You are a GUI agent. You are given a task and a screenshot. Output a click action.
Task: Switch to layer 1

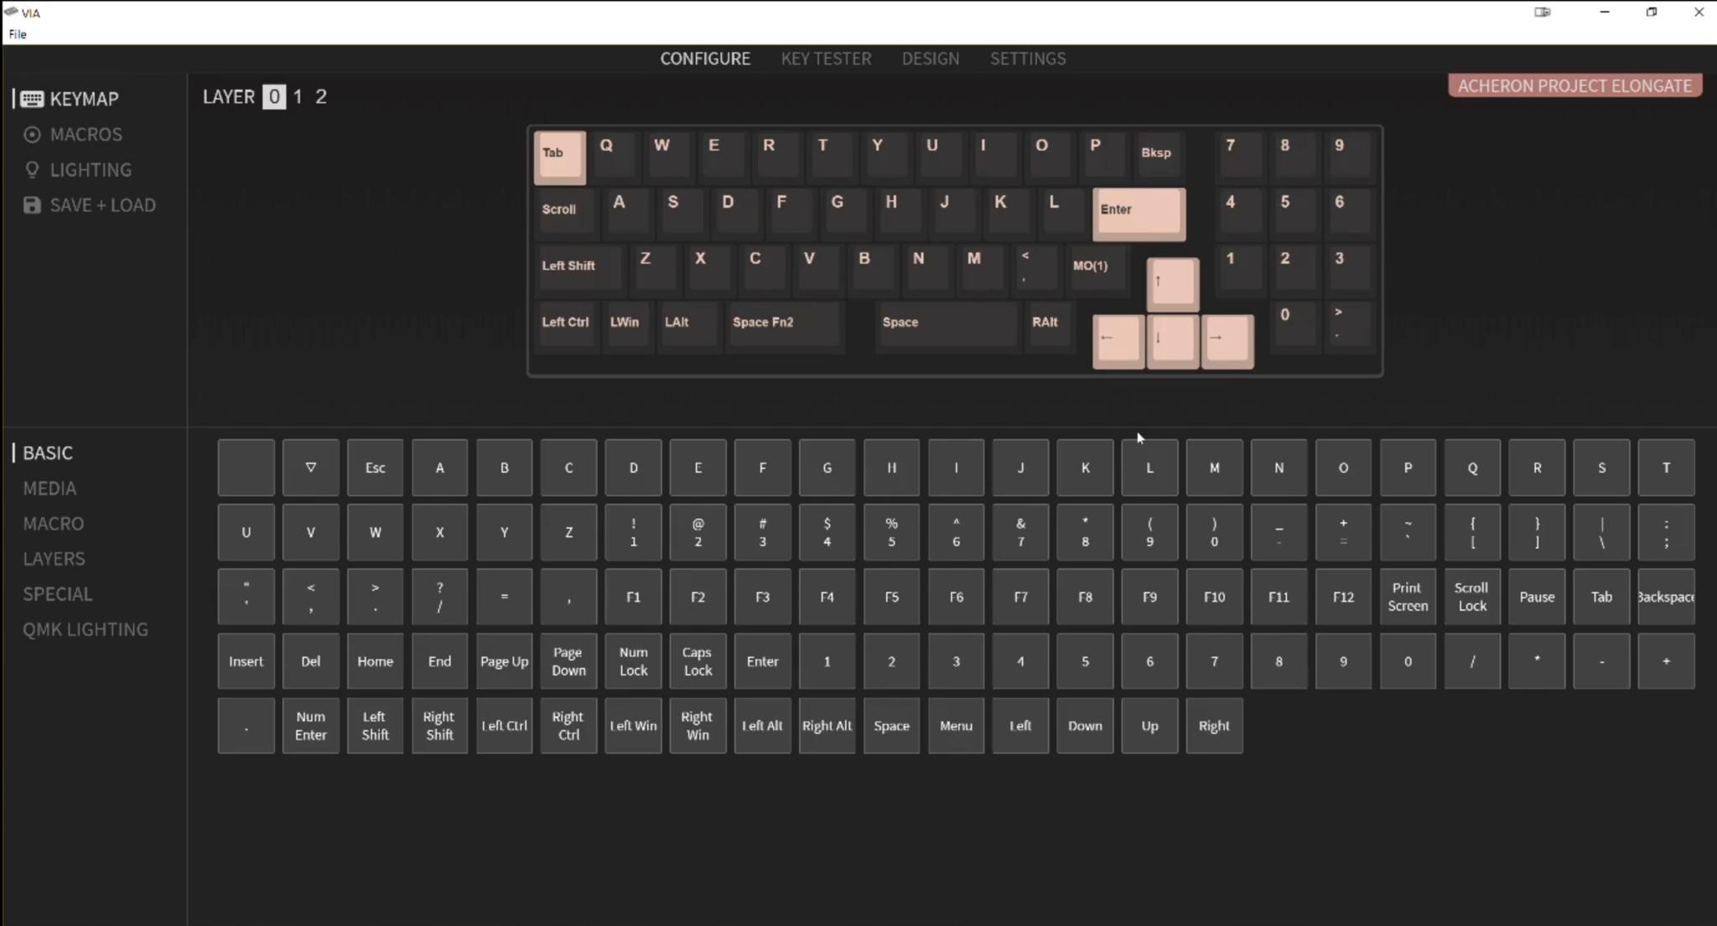[298, 97]
